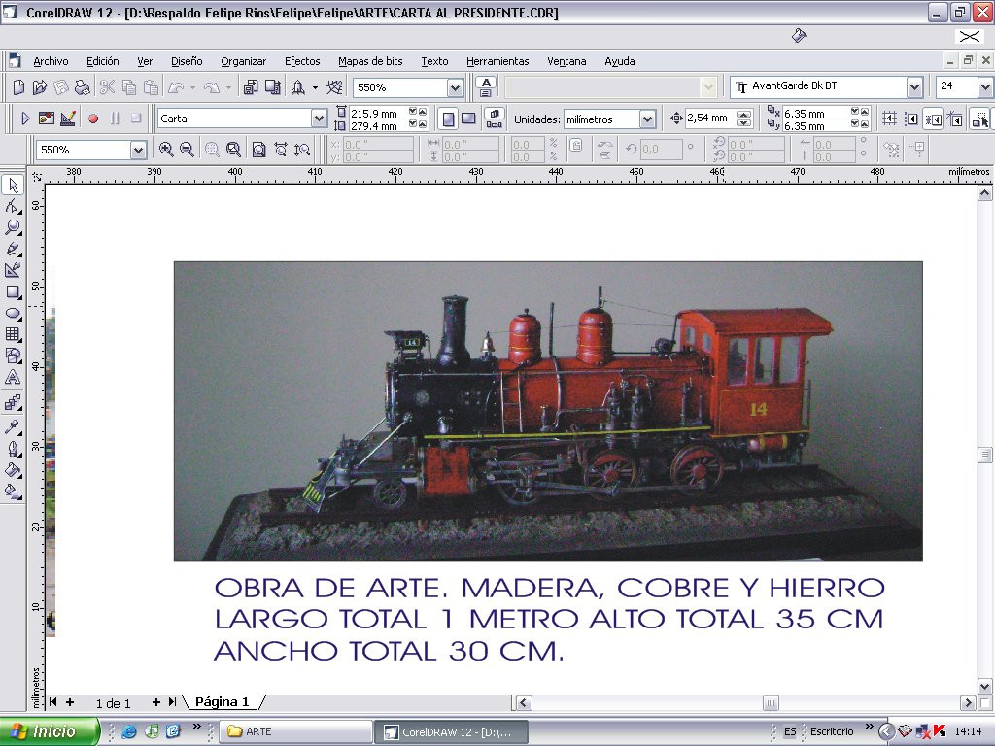
Task: Toggle Landscape page orientation
Action: tap(468, 119)
